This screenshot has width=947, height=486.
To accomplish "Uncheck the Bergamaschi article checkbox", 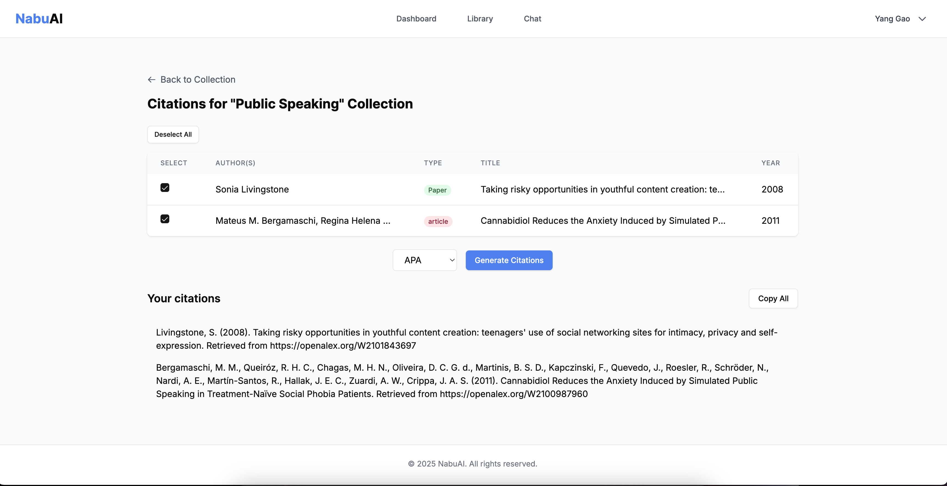I will pyautogui.click(x=165, y=219).
